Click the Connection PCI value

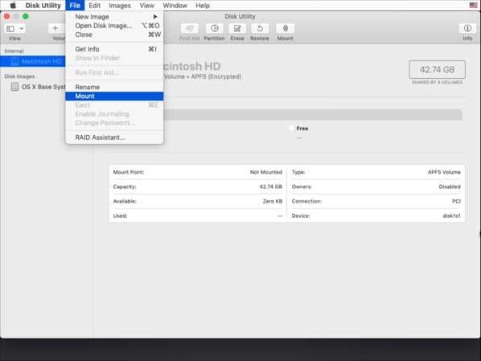click(456, 201)
